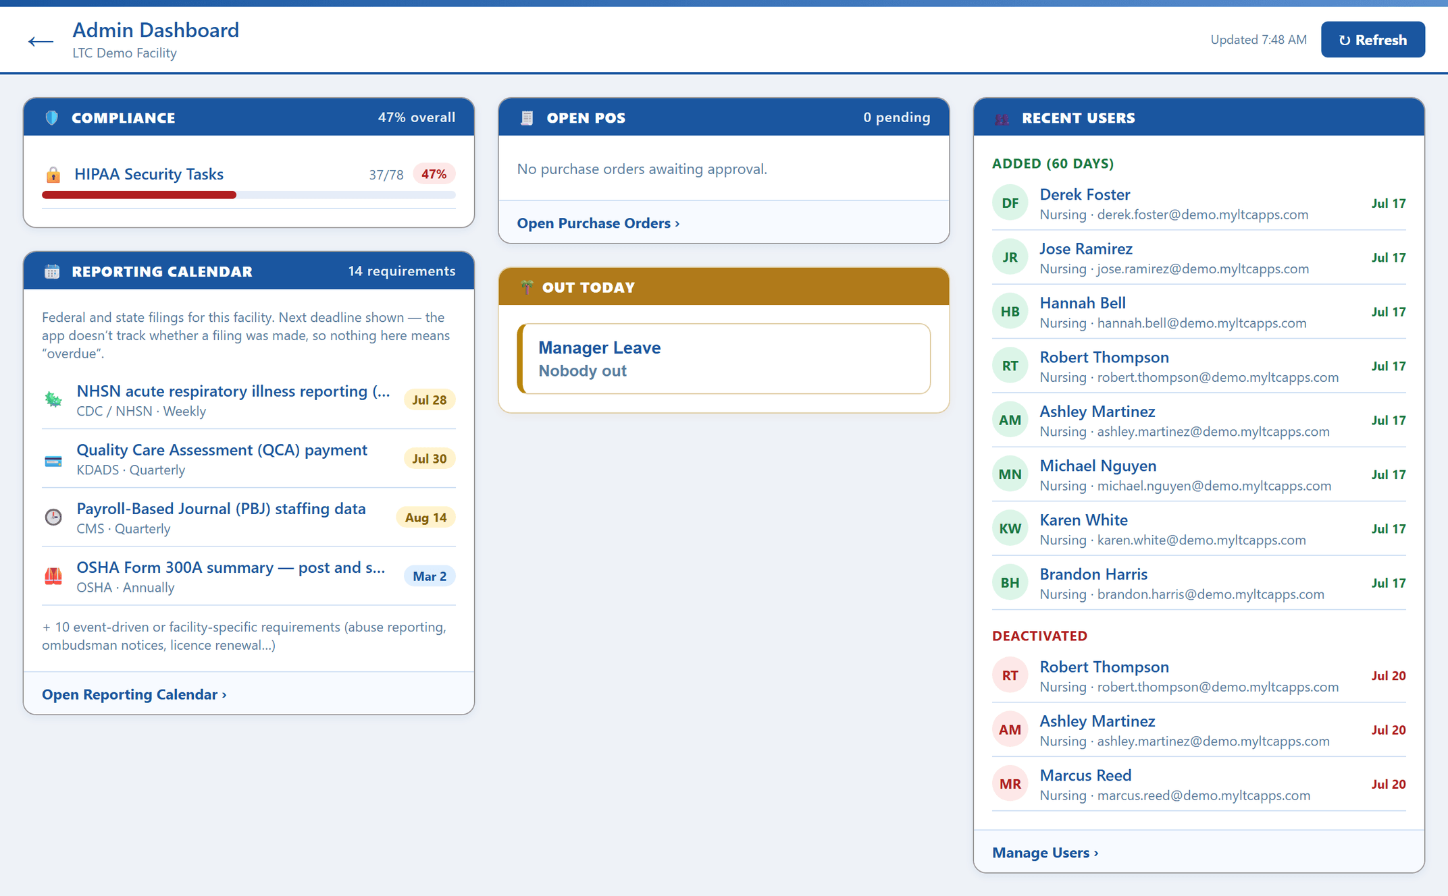Click the Deactivated section heading
The image size is (1448, 896).
pyautogui.click(x=1039, y=636)
